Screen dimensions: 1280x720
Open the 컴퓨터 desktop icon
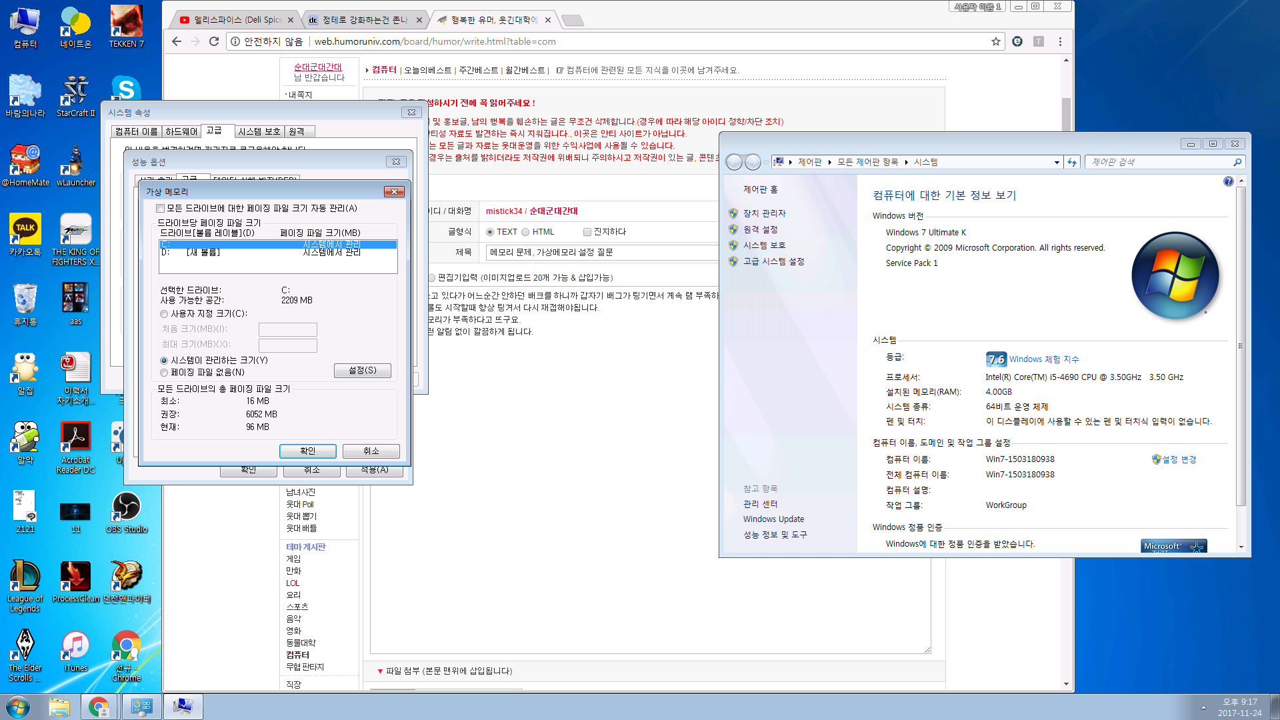[25, 27]
